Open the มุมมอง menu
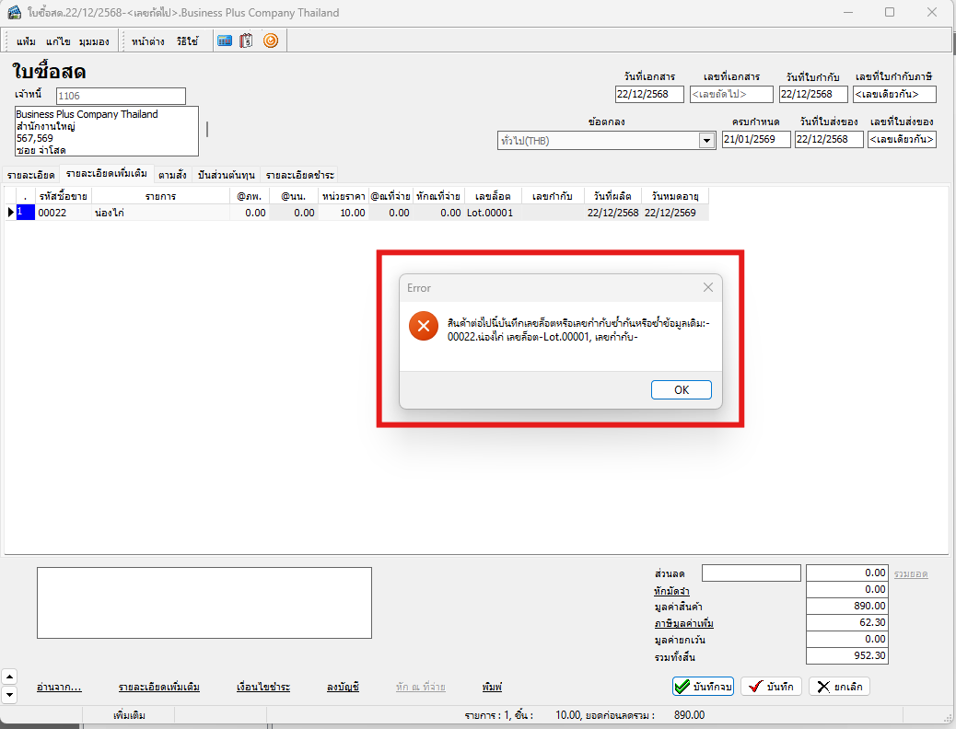 (94, 41)
